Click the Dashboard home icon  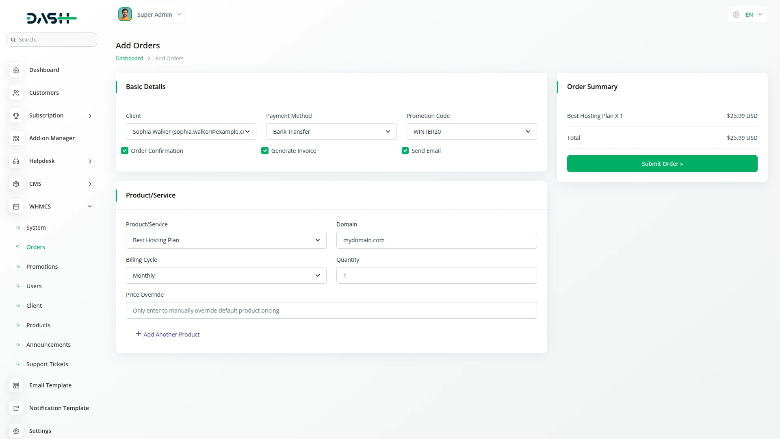(16, 70)
